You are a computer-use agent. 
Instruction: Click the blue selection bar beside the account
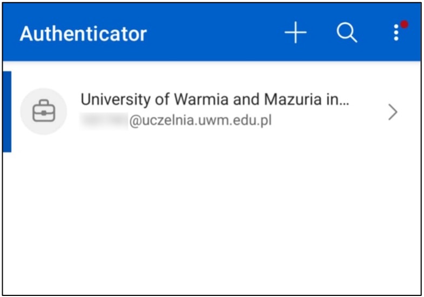pos(7,112)
